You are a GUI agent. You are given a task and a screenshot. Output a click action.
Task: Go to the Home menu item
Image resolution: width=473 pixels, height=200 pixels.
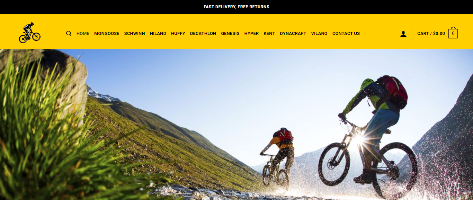(x=83, y=34)
